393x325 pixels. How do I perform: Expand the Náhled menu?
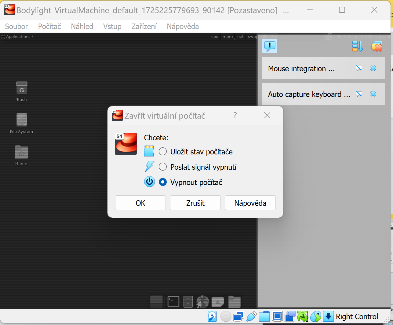[82, 27]
